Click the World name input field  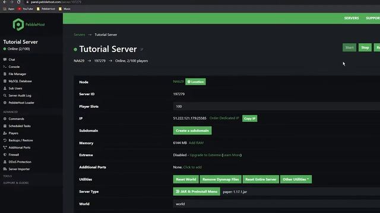[x=277, y=204]
